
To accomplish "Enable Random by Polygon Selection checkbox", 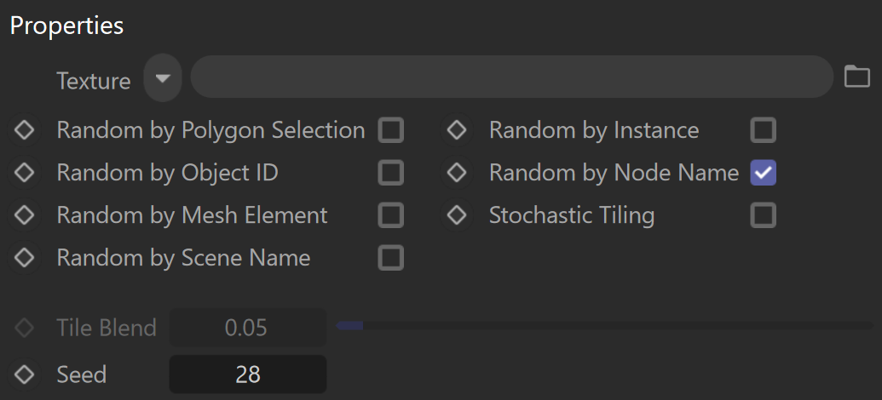I will pos(391,130).
